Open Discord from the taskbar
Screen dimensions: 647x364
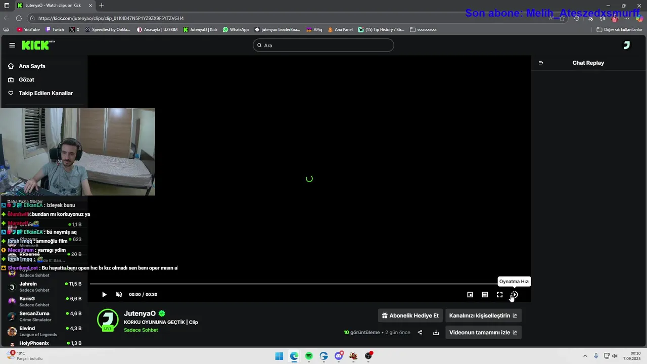click(339, 356)
